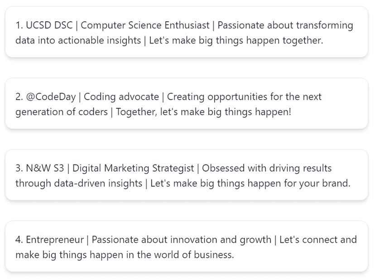
Task: Click 'Passionate about innovation and growth' phrase
Action: pyautogui.click(x=182, y=240)
